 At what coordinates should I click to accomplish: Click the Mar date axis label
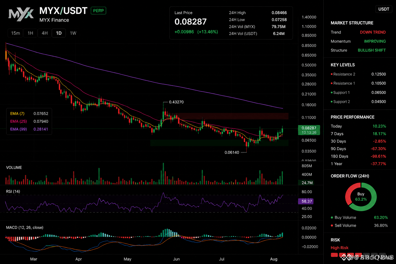click(34, 259)
